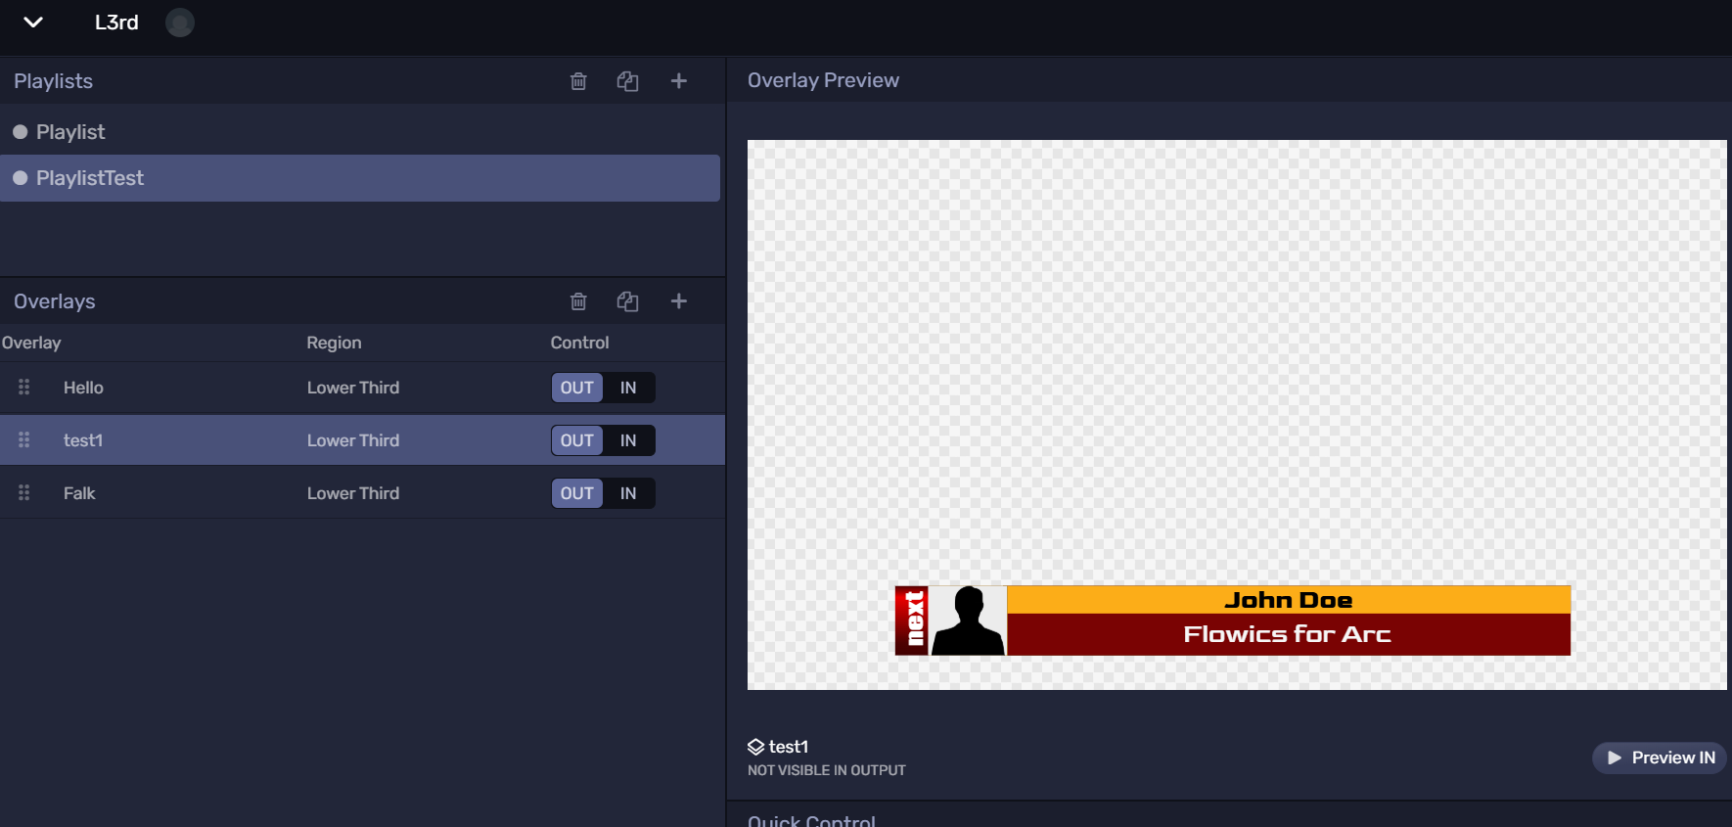This screenshot has height=827, width=1732.
Task: Grab drag handle of Hello overlay
Action: 24,388
